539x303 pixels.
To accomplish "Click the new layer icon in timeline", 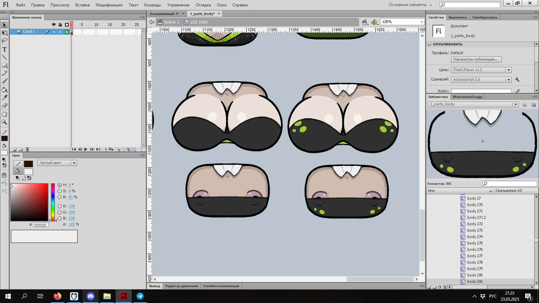I will [x=14, y=149].
